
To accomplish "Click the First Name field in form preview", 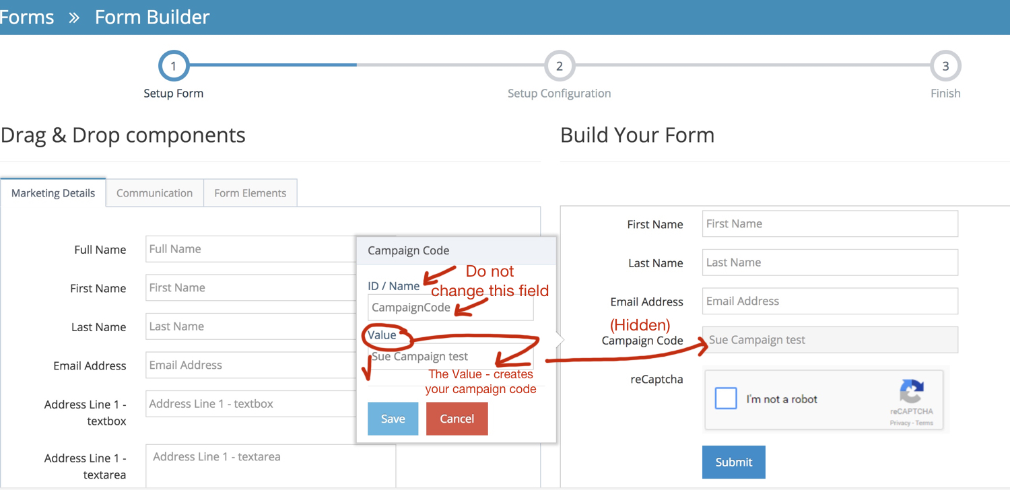I will 830,223.
